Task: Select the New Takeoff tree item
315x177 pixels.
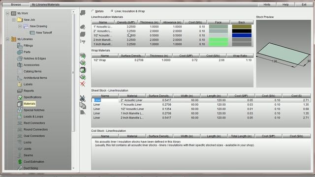Action: [x=44, y=32]
